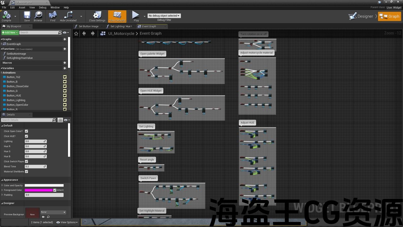Screen dimensions: 403x227
Task: Toggle Hide Unrelated nodes icon
Action: point(68,15)
